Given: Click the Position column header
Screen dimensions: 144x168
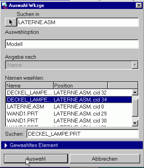Looking at the screenshot, I should 81,86.
